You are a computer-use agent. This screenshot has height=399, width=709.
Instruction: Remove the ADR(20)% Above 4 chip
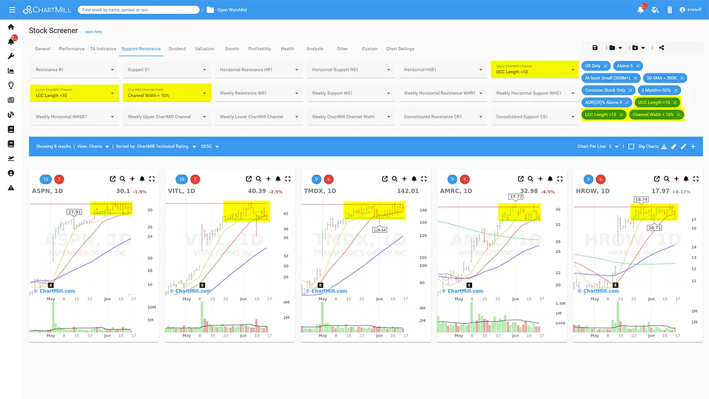point(627,102)
